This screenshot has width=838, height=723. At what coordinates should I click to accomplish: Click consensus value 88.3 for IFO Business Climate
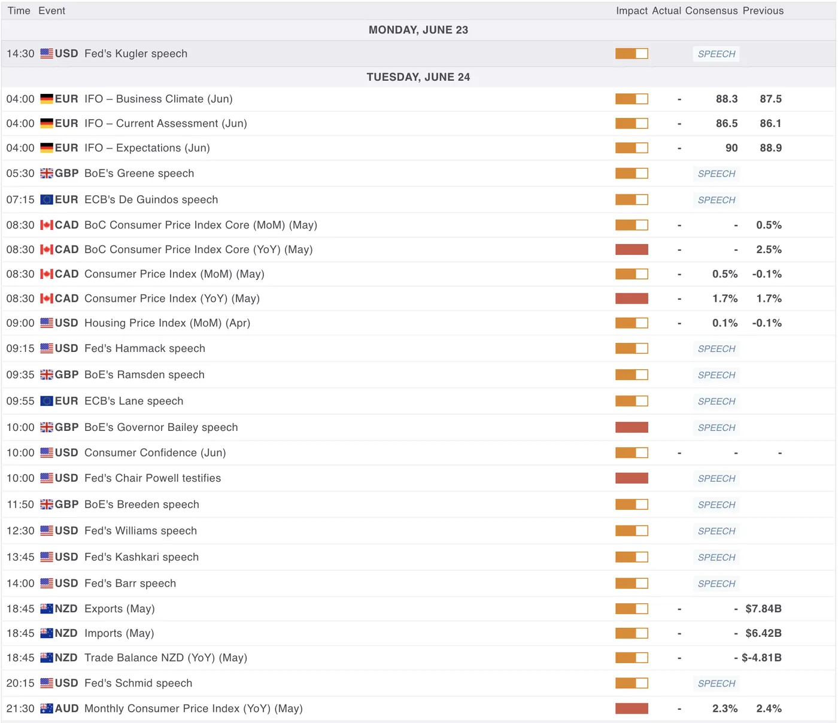727,99
